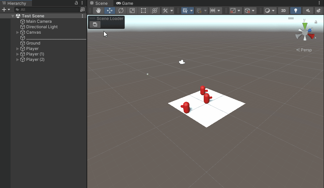Select the Move tool

coord(109,11)
